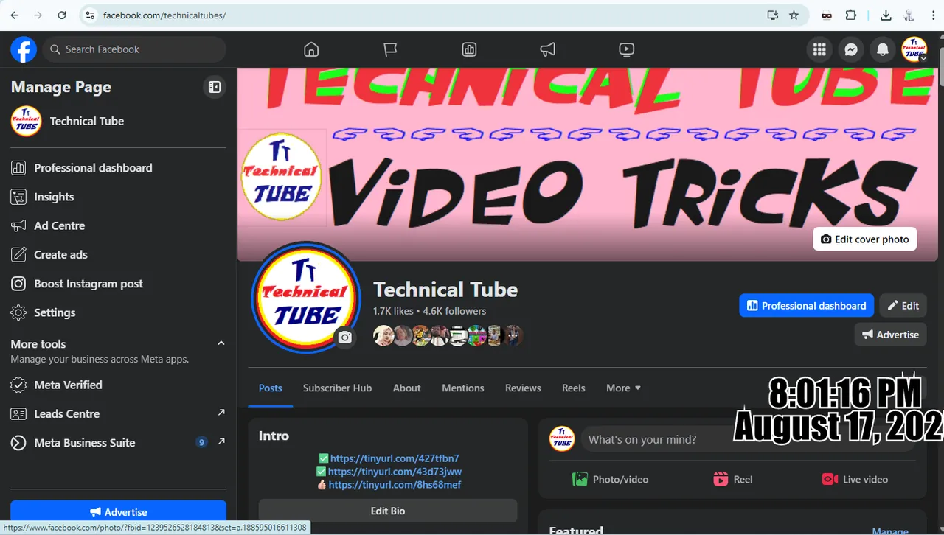
Task: Open the large Technical Tube profile picture
Action: 306,298
